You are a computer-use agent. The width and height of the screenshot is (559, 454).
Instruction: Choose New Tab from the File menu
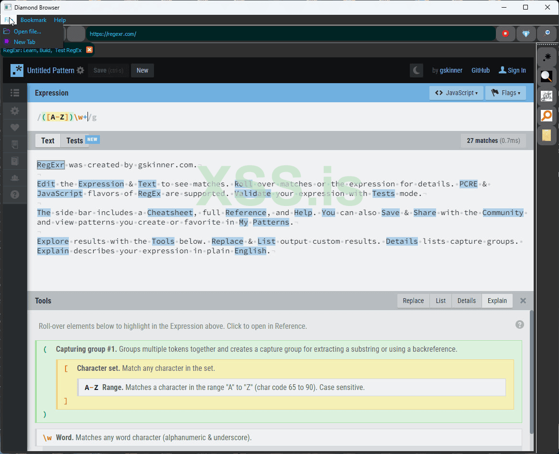pos(24,42)
